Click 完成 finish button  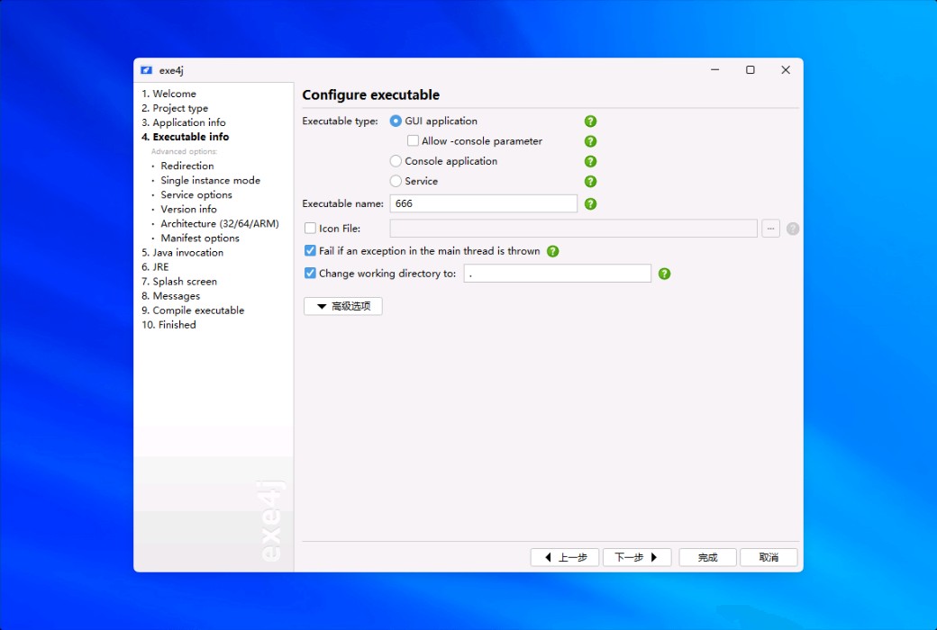point(707,557)
